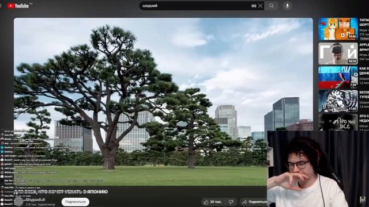Open the video title about Японию

point(61,191)
